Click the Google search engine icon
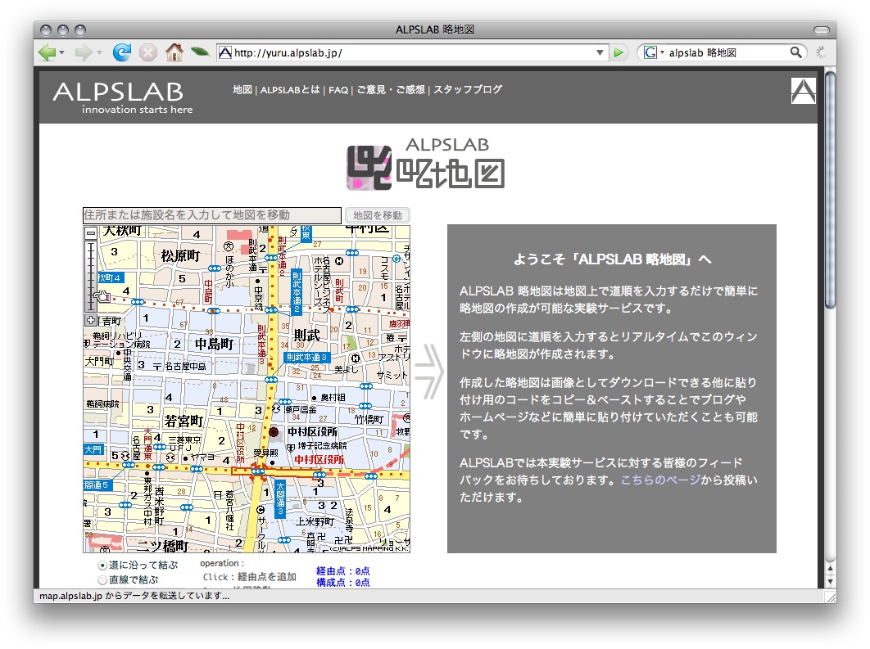The width and height of the screenshot is (870, 649). click(x=650, y=52)
